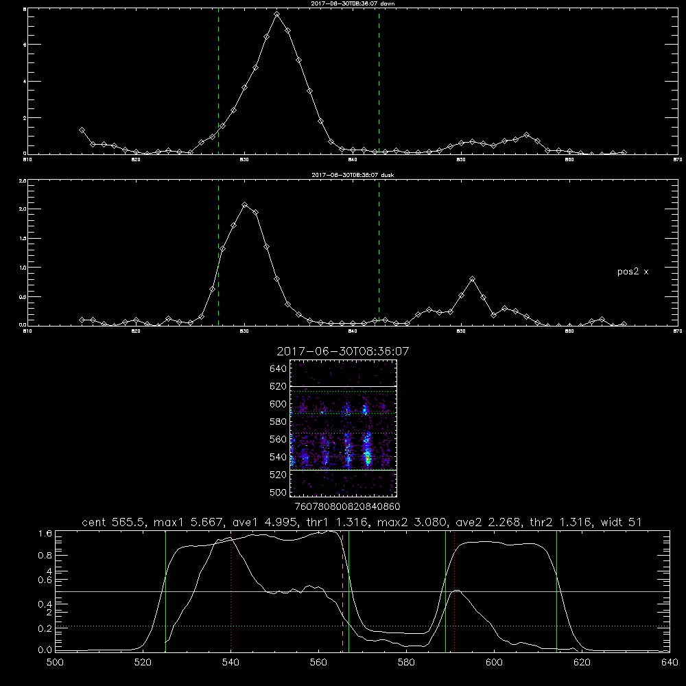686x686 pixels.
Task: Click bottom plot x-axis label 620
Action: (x=582, y=663)
